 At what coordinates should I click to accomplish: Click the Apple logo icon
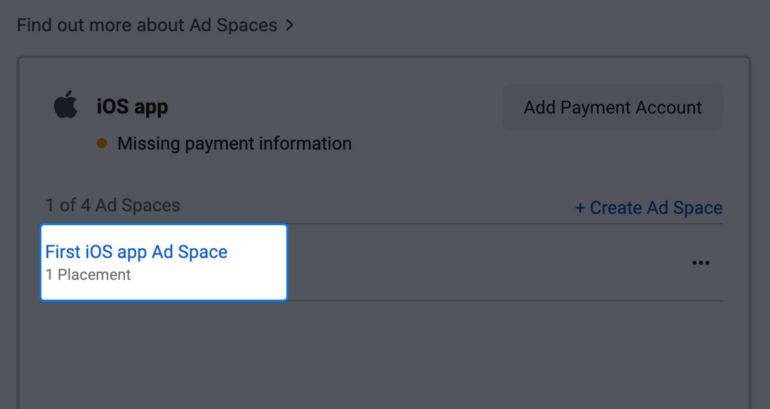pos(65,104)
